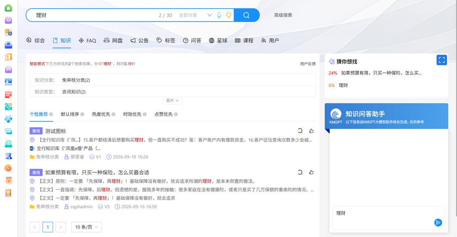Switch to the FAQ search tab
The image size is (457, 237).
(x=87, y=40)
